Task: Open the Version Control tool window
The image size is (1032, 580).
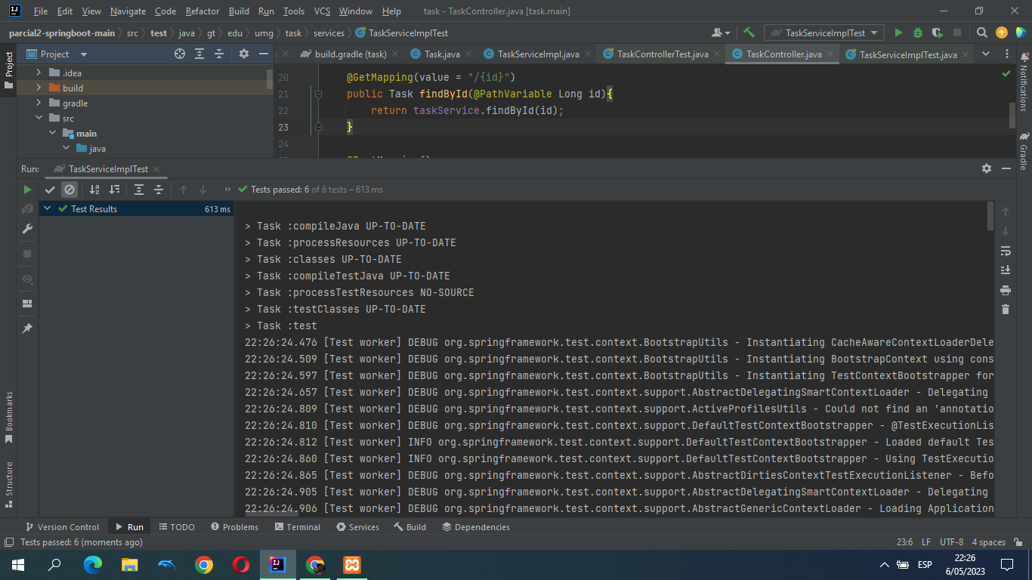Action: point(63,527)
